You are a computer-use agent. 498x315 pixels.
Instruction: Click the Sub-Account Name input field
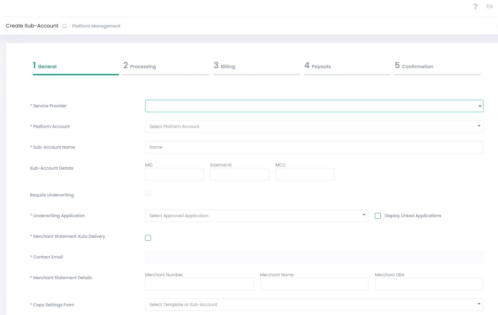[x=314, y=147]
